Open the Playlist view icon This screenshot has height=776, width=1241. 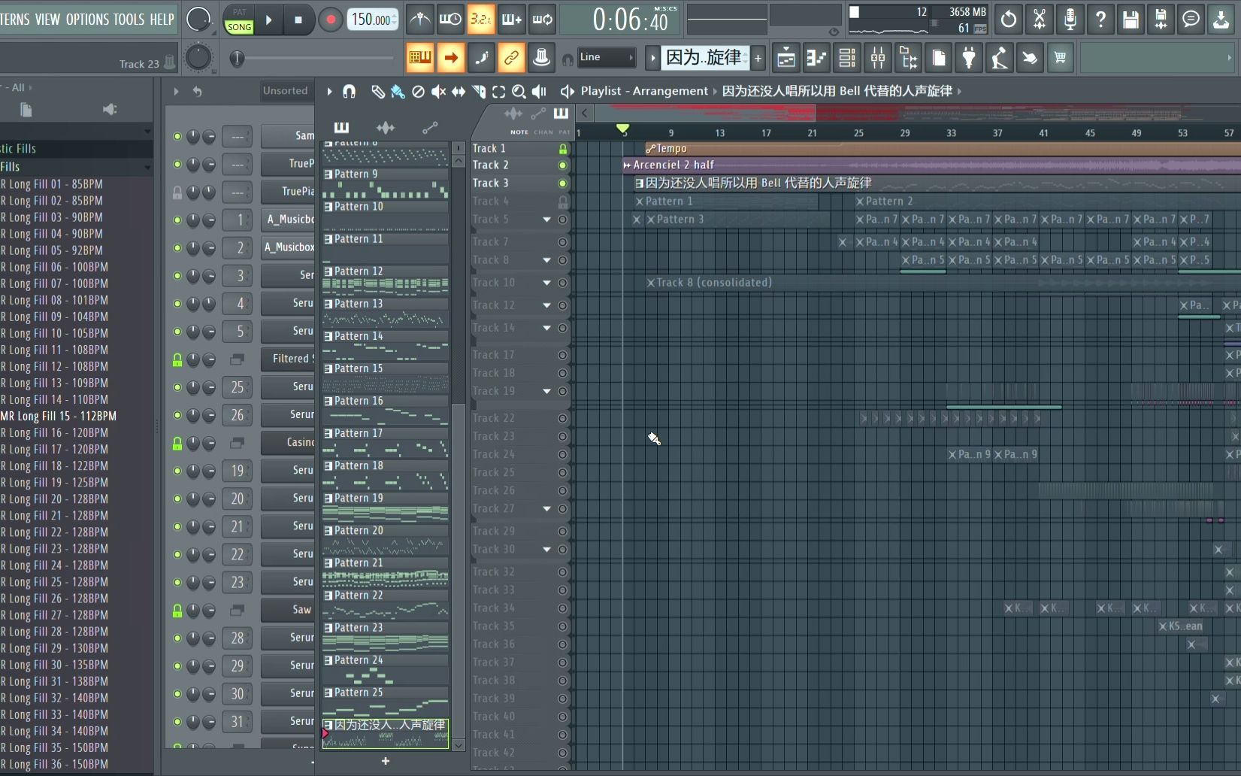point(786,58)
